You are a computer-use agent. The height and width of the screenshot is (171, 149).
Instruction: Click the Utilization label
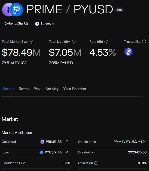85,163
